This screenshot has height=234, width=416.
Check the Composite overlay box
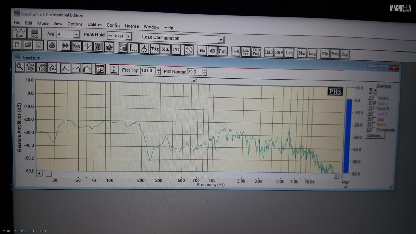[374, 129]
